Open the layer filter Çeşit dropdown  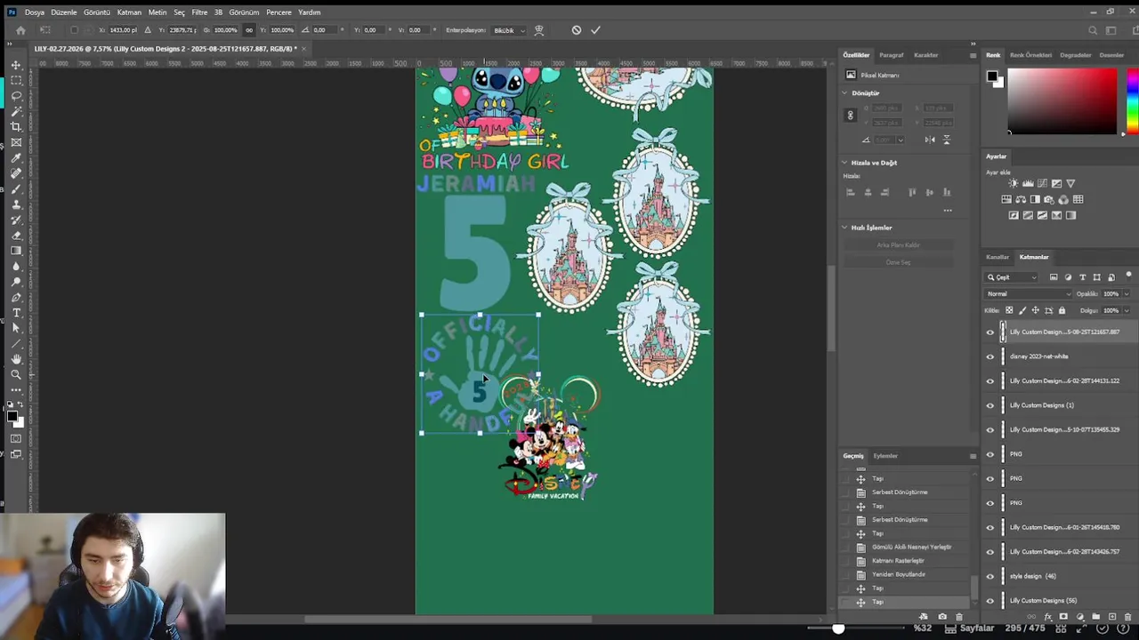1012,277
